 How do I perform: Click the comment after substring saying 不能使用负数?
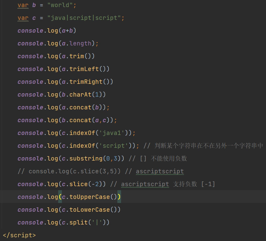point(158,159)
